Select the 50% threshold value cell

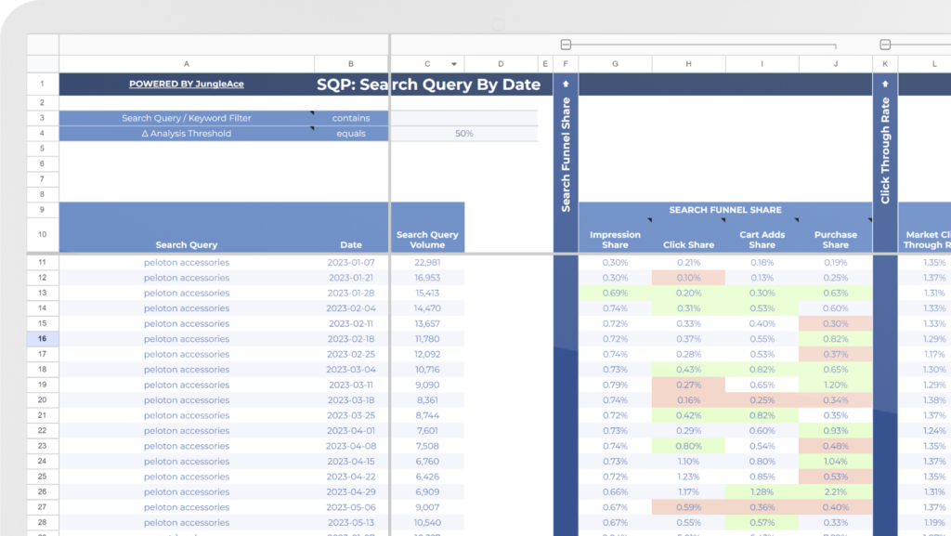(464, 134)
